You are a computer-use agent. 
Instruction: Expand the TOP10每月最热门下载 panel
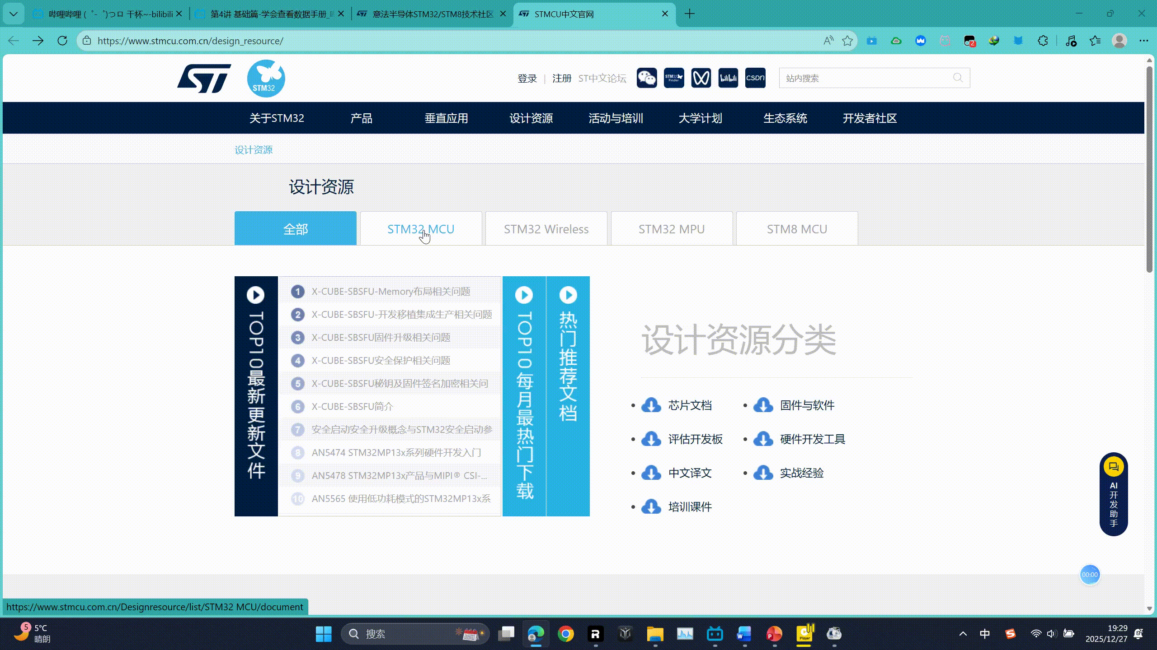pyautogui.click(x=524, y=396)
